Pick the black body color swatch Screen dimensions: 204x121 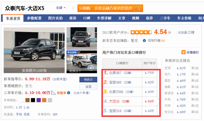click(x=33, y=100)
